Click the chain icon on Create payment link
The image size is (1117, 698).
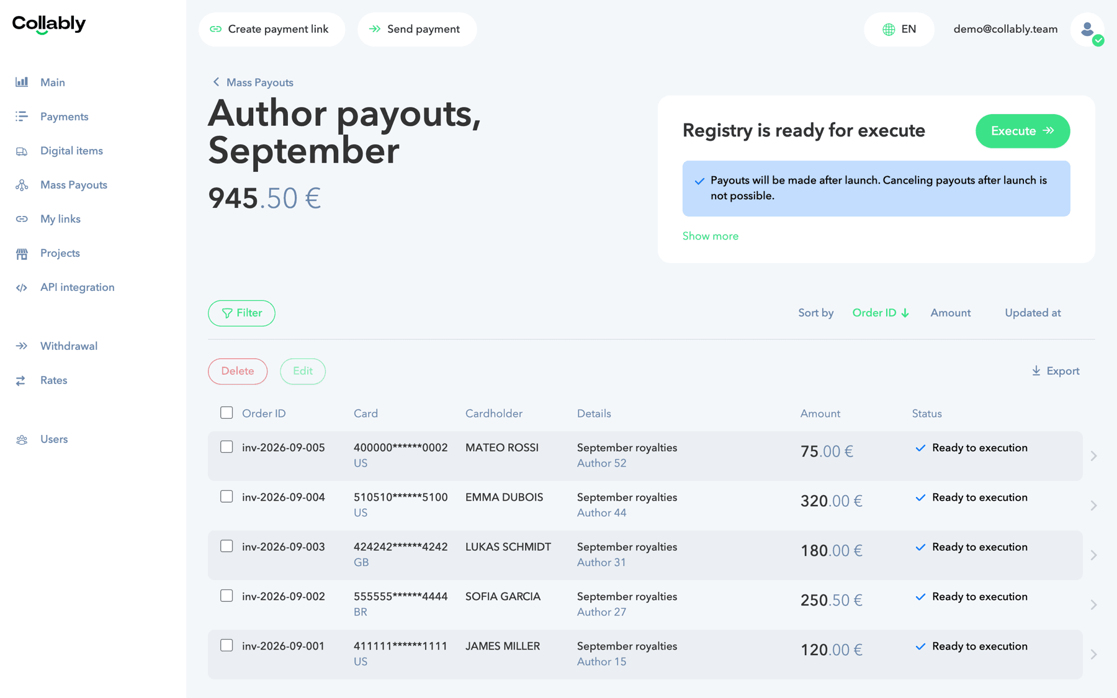216,29
